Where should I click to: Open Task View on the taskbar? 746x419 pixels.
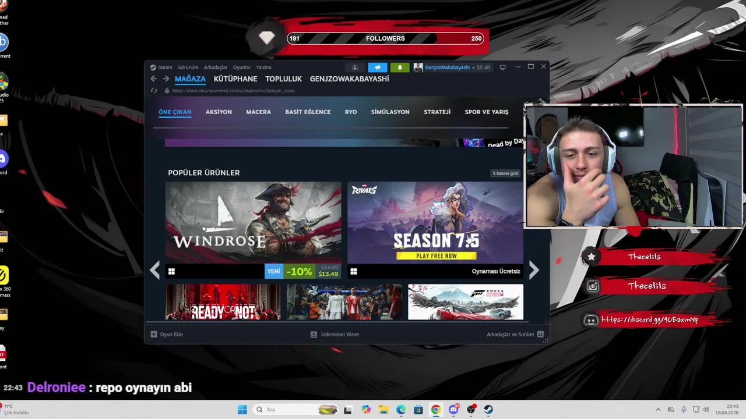click(348, 410)
